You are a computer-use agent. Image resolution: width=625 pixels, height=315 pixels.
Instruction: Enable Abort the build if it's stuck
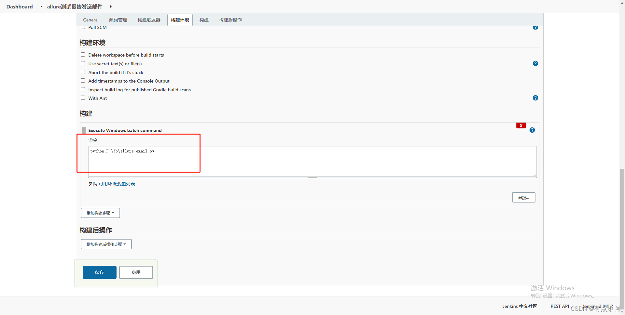click(83, 72)
